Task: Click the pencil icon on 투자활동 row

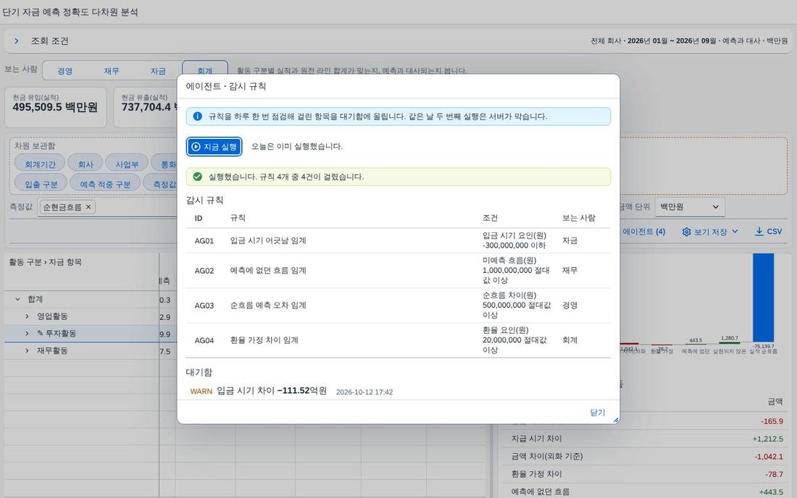Action: [40, 333]
